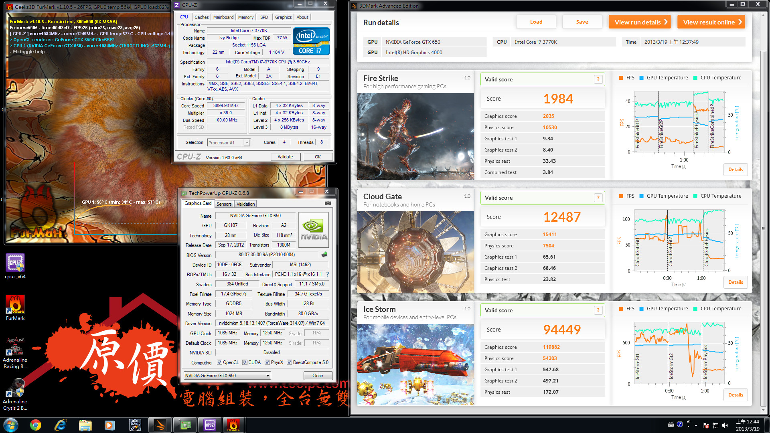770x433 pixels.
Task: Click 3DMark vertical scrollbar
Action: (x=763, y=229)
